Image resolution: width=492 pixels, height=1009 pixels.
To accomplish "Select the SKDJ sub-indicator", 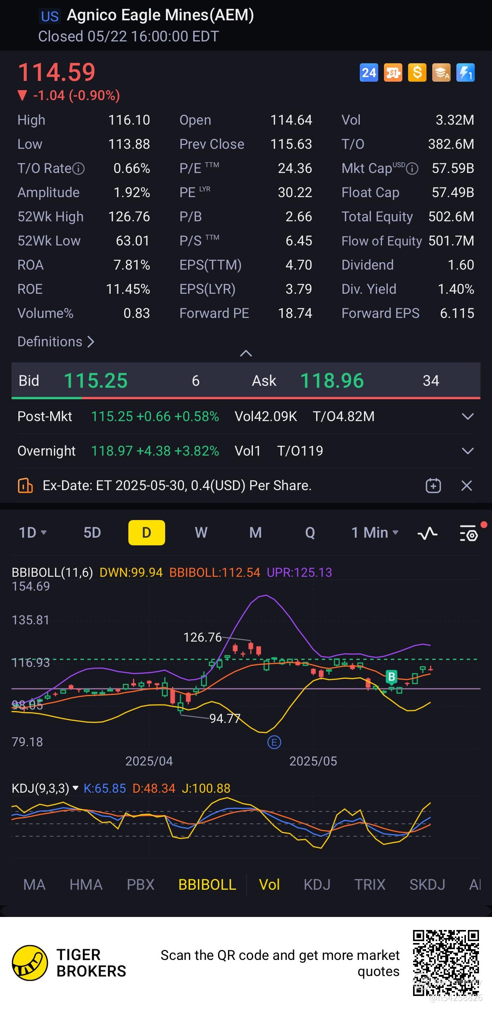I will click(427, 885).
